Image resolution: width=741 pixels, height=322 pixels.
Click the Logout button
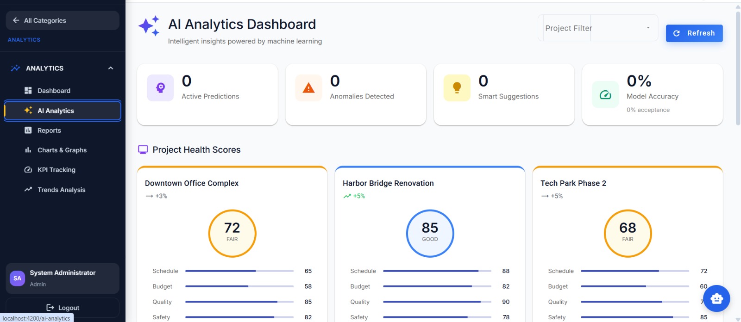63,308
